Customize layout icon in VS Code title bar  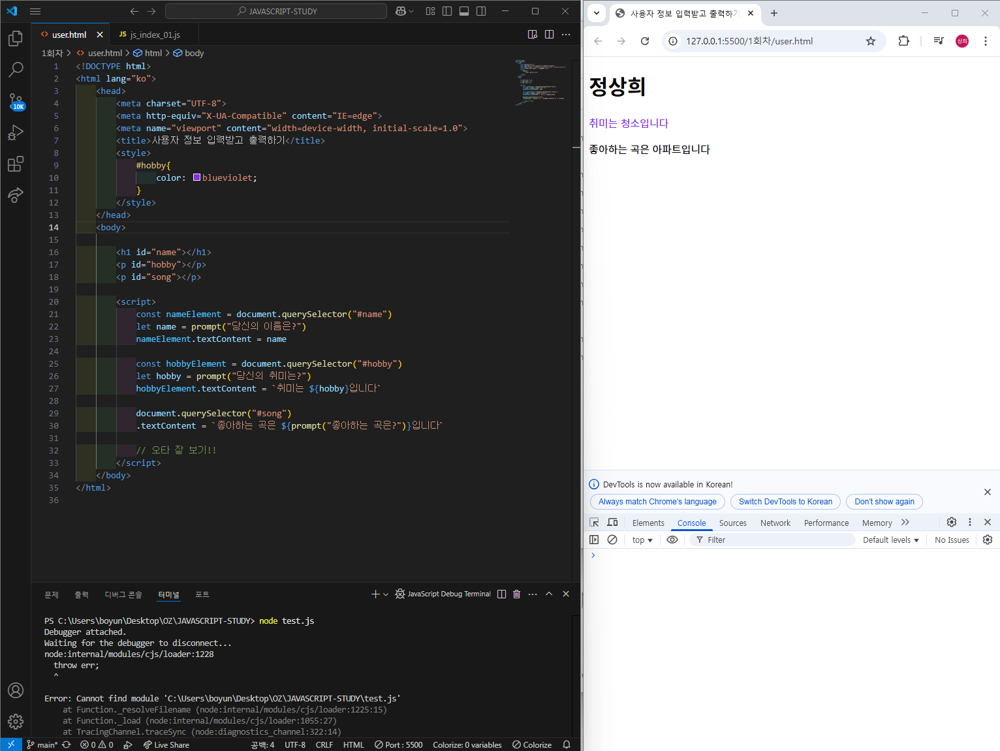click(430, 11)
